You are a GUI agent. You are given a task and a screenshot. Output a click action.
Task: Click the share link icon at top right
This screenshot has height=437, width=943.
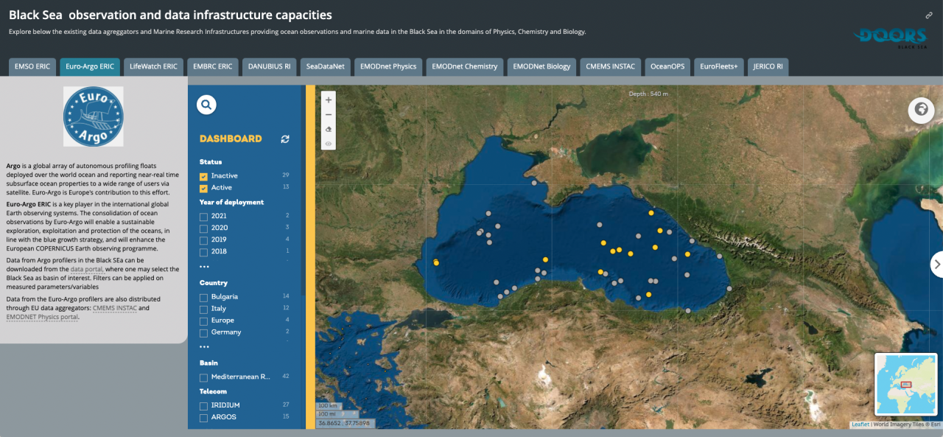tap(929, 15)
